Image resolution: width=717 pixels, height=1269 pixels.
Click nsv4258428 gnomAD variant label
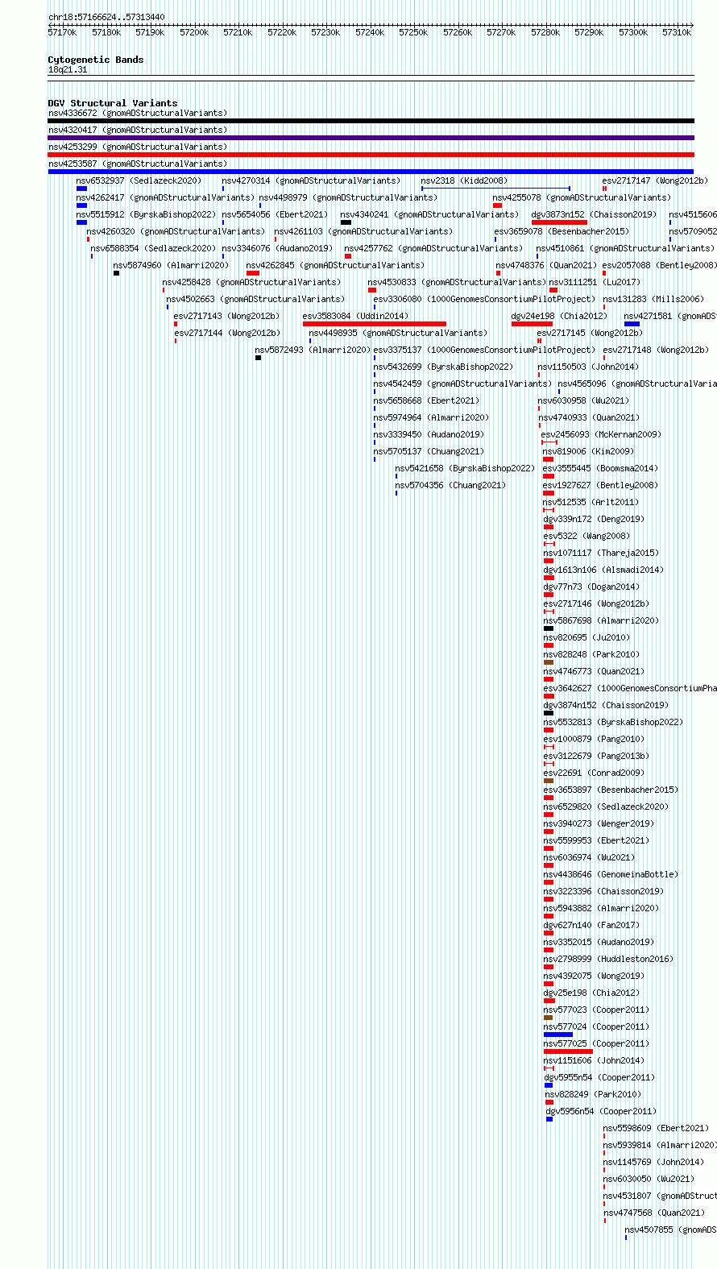pos(251,282)
